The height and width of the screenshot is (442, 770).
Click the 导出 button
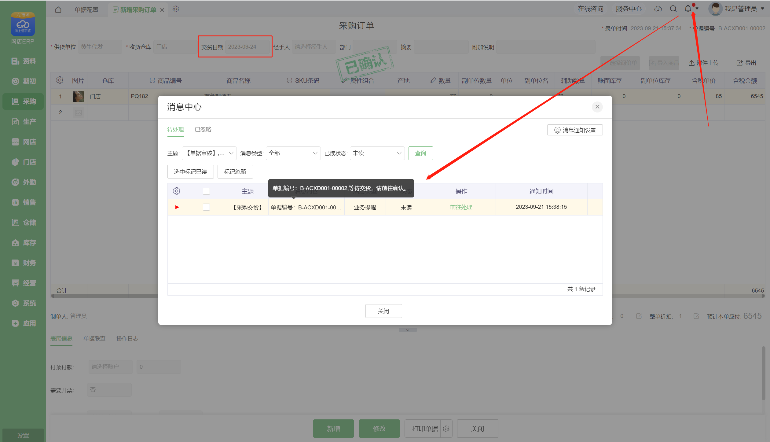coord(746,63)
